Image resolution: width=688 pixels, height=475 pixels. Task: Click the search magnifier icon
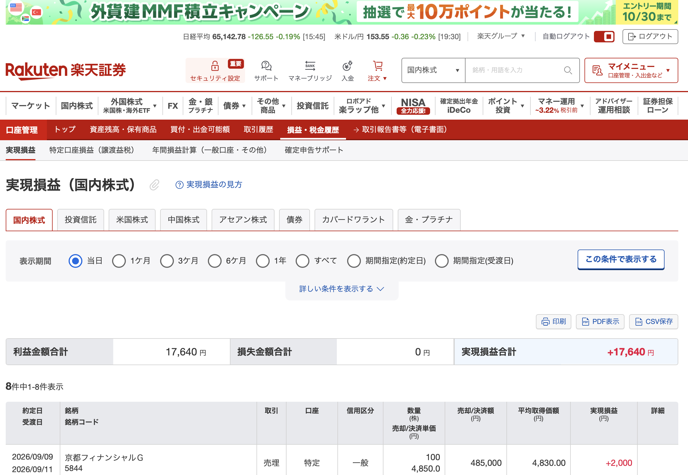(x=568, y=70)
